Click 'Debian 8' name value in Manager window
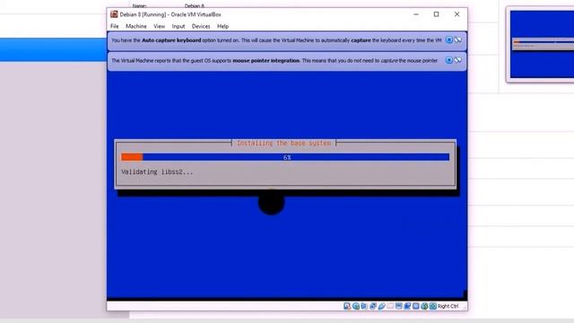This screenshot has width=574, height=323. [x=195, y=6]
